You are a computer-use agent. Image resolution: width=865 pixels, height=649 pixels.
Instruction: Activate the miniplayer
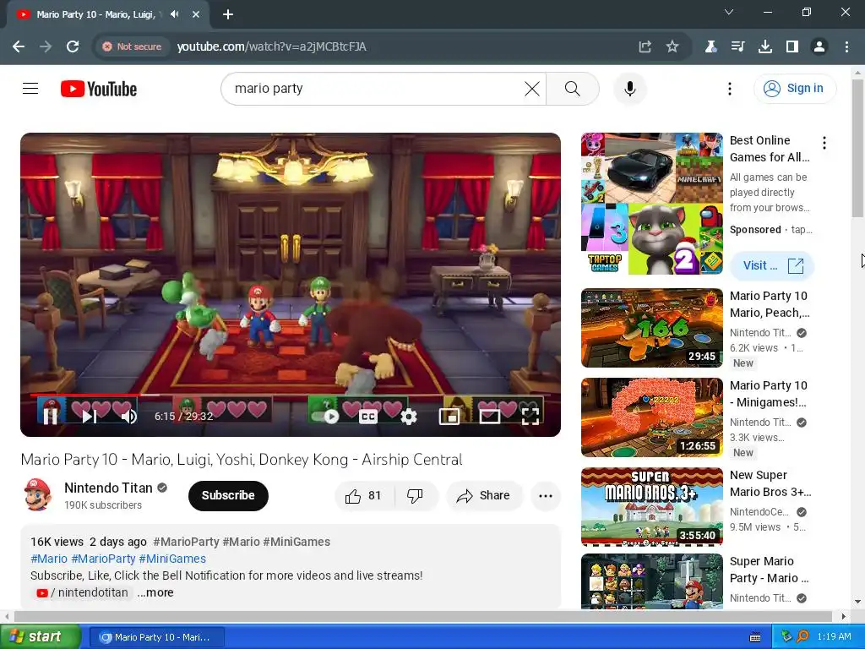(x=449, y=417)
